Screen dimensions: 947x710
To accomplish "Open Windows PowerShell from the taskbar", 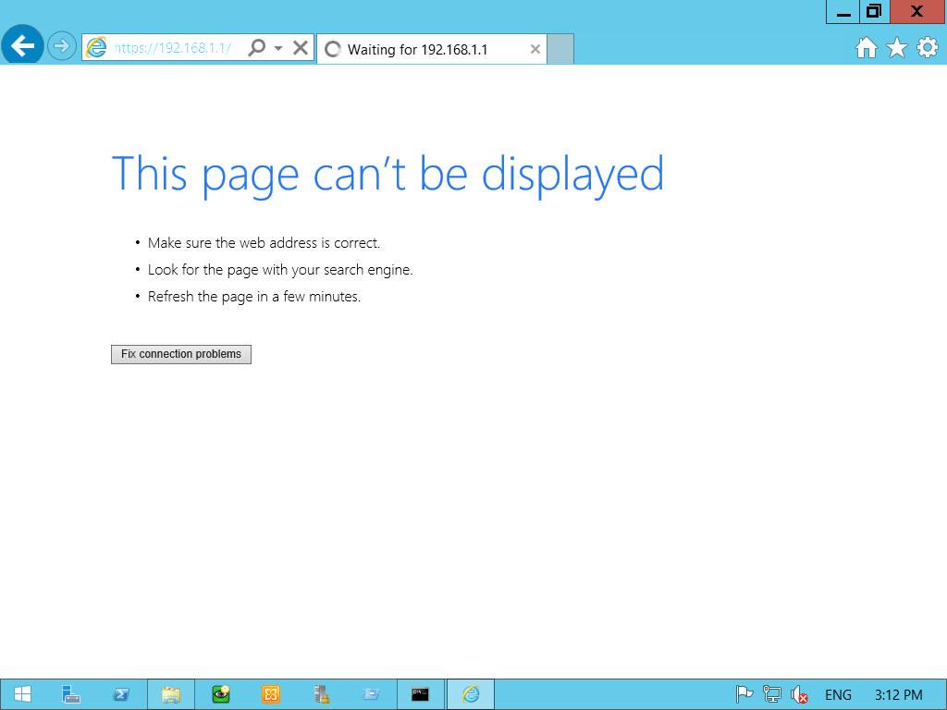I will [121, 694].
